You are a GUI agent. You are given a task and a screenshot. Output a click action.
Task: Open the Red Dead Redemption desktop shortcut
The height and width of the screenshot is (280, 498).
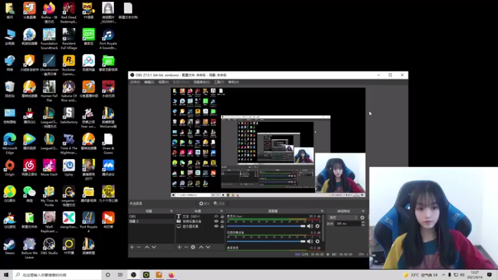(69, 12)
